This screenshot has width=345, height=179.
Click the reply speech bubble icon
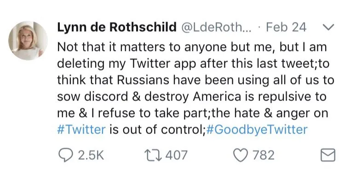click(x=65, y=155)
